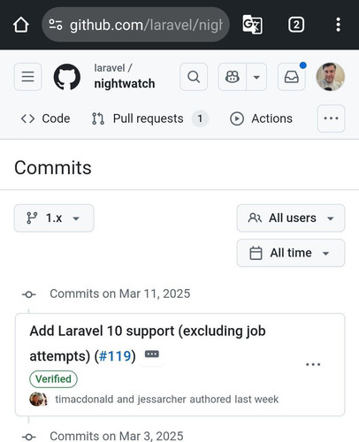The height and width of the screenshot is (442, 359).
Task: Open the All time date filter
Action: click(291, 253)
